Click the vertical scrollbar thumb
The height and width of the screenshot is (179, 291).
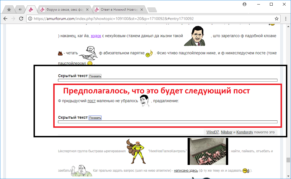click(x=288, y=160)
